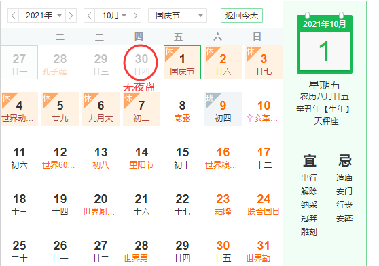Select October 20 世界厨 cell
This screenshot has width=379, height=266.
101,202
